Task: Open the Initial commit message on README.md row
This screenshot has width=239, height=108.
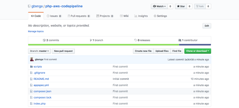Action: (x=121, y=79)
